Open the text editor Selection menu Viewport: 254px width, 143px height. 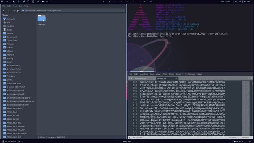[x=144, y=74]
